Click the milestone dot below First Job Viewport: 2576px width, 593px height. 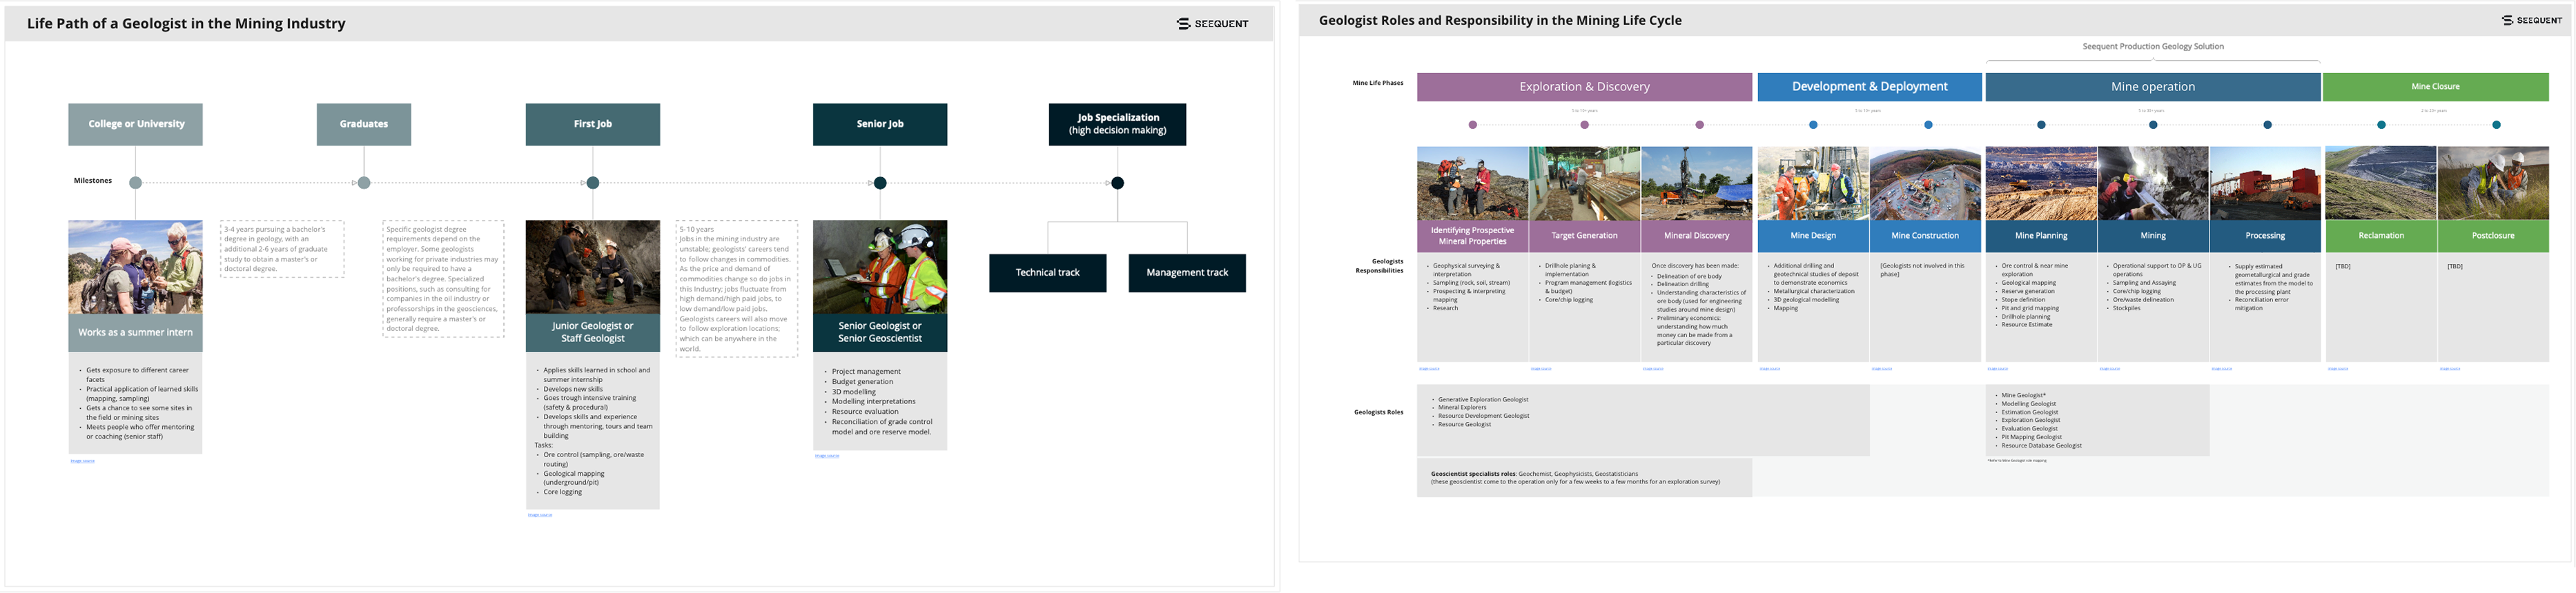tap(593, 183)
